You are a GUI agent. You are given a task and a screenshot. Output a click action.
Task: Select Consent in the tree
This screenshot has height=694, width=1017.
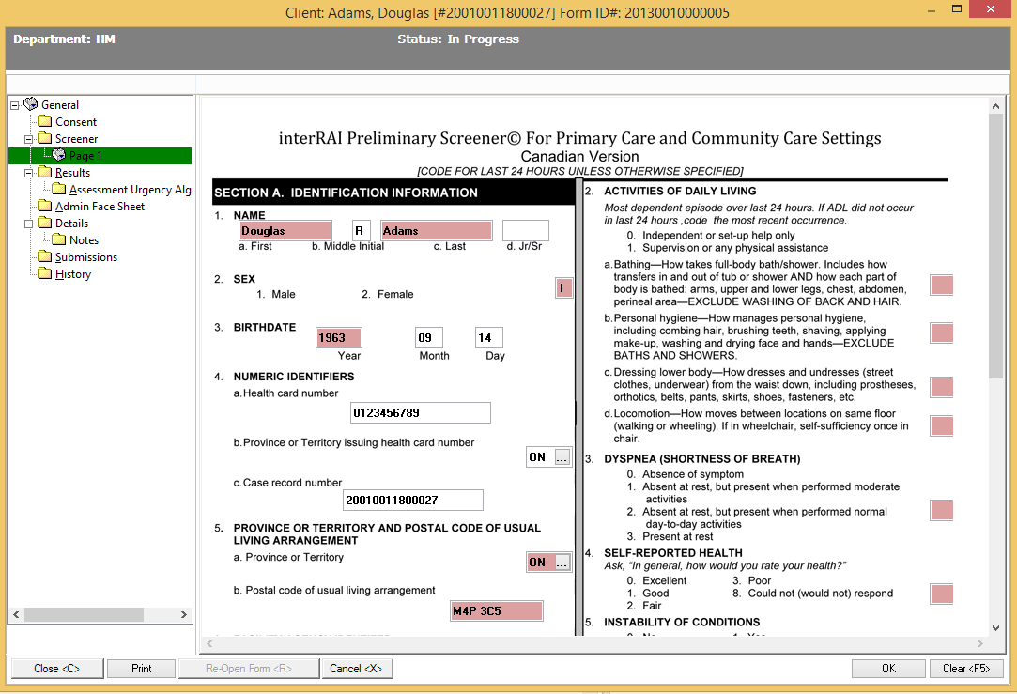click(x=76, y=122)
